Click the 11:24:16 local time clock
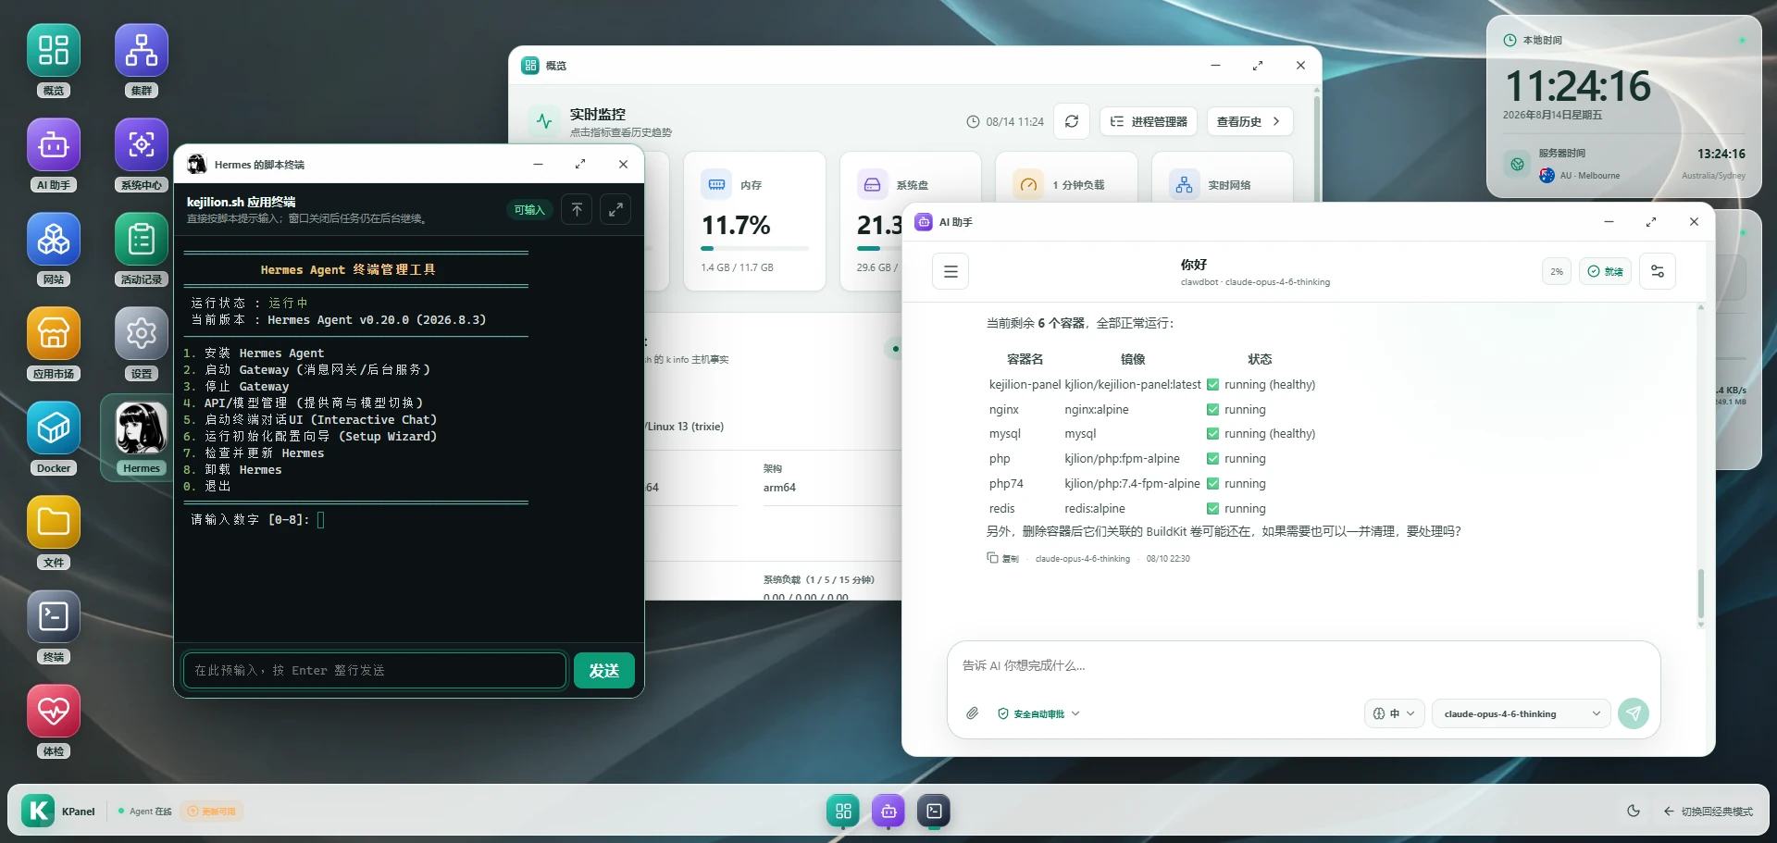This screenshot has width=1777, height=843. (1578, 86)
